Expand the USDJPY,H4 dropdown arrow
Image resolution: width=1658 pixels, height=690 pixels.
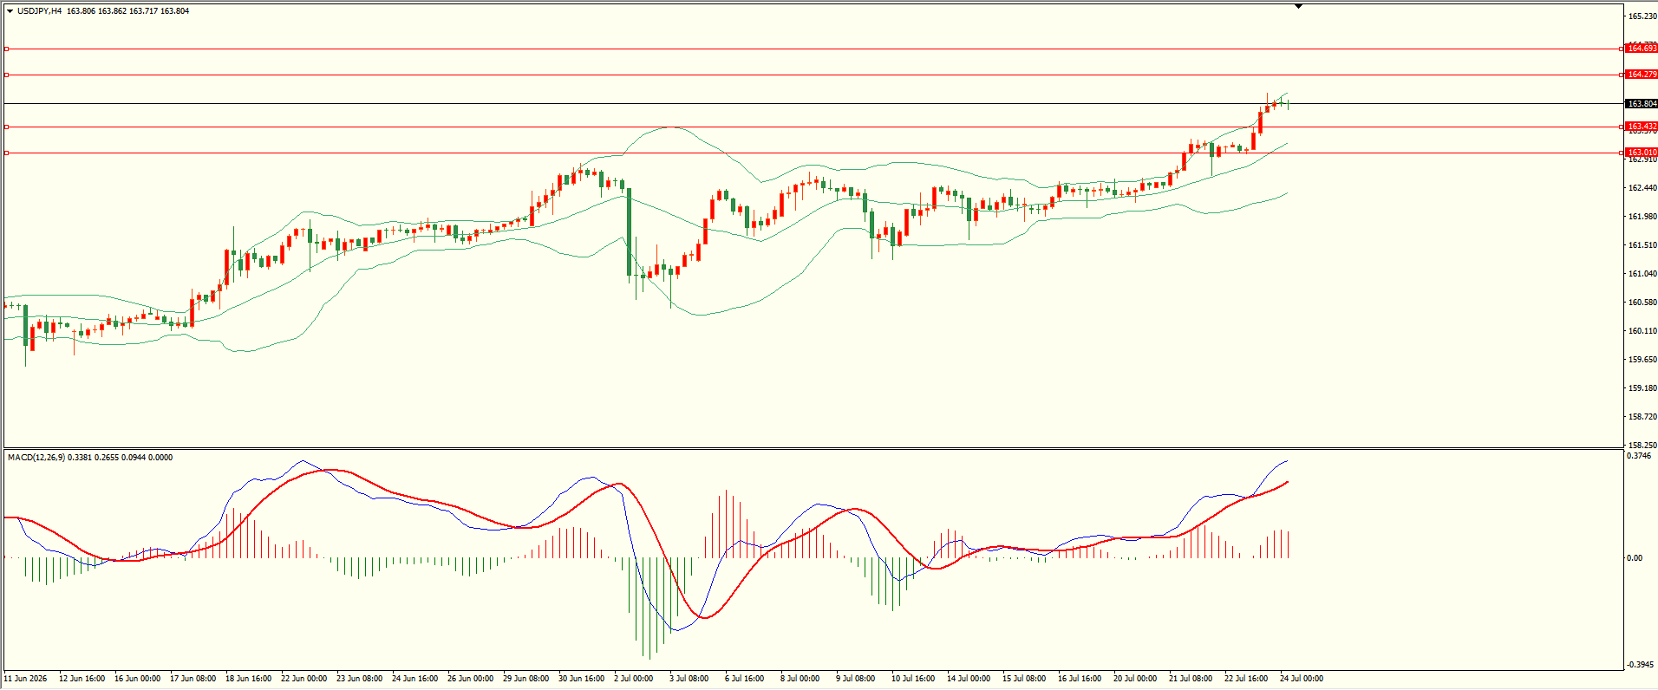pos(10,11)
